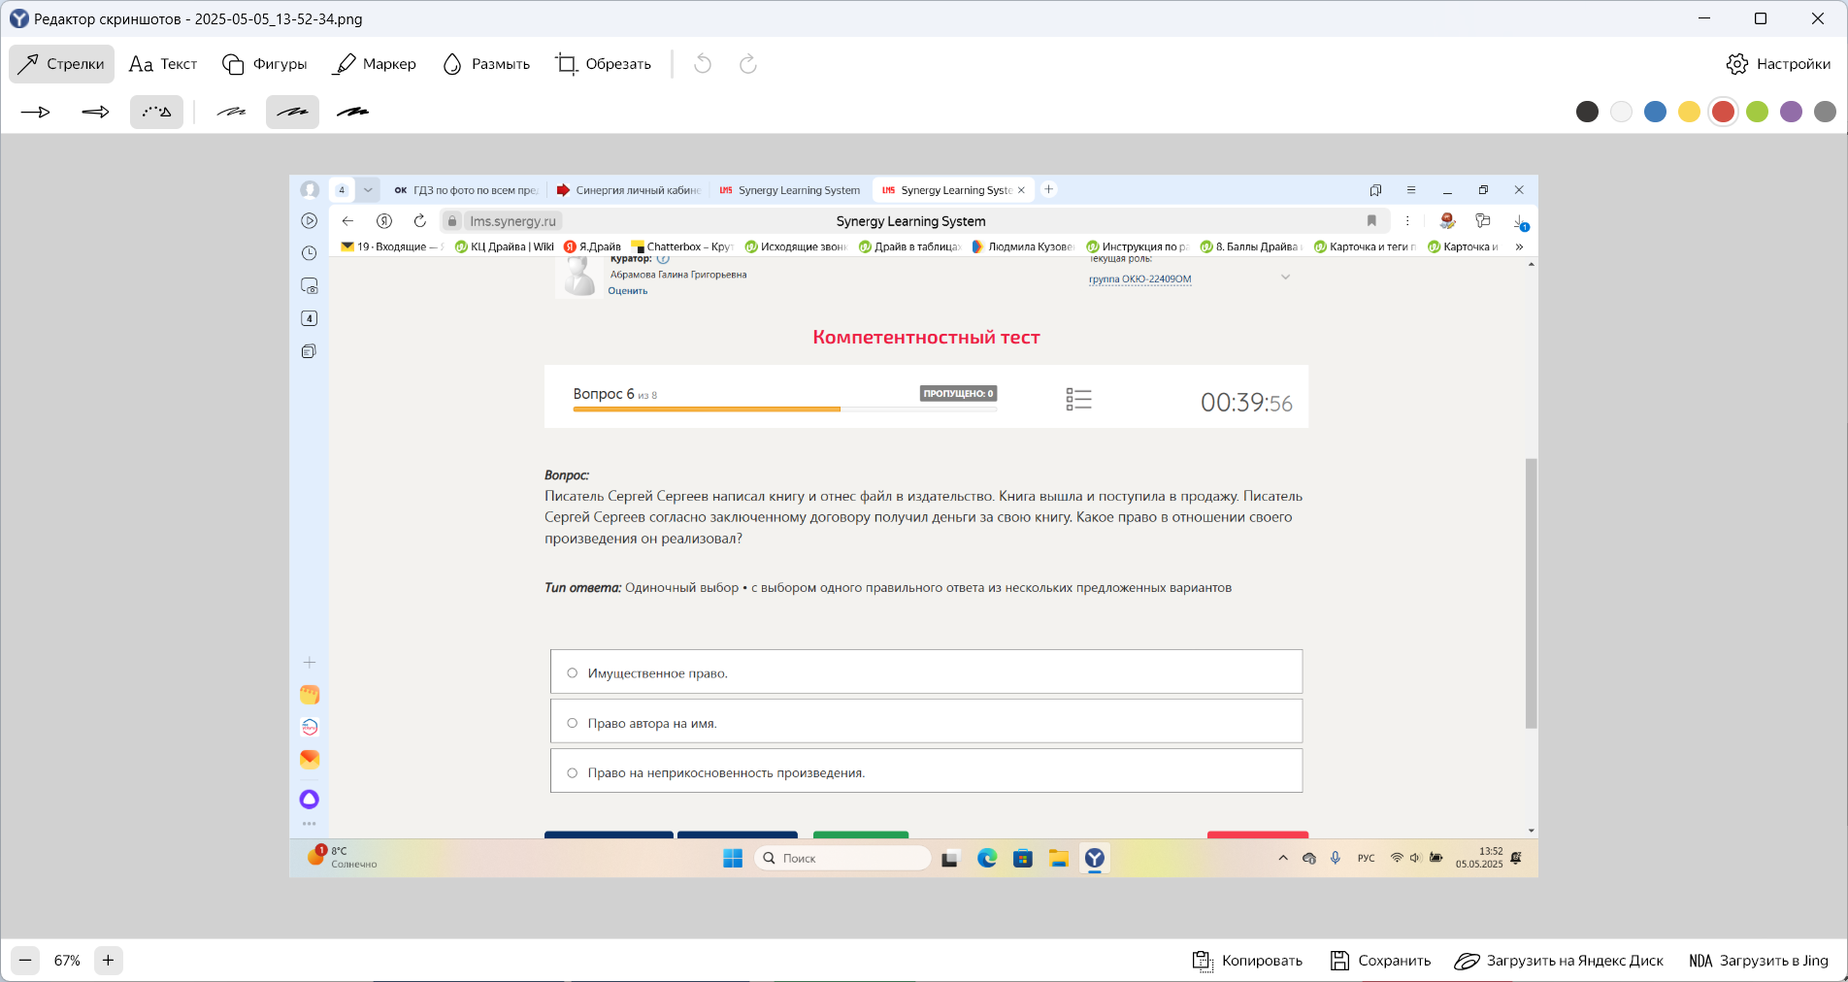Open the Обрезать crop tool
1848x982 pixels.
click(x=604, y=64)
